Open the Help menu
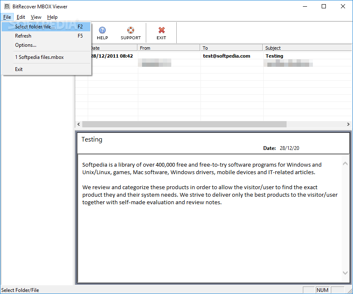Viewport: 353px width, 294px height. point(52,17)
